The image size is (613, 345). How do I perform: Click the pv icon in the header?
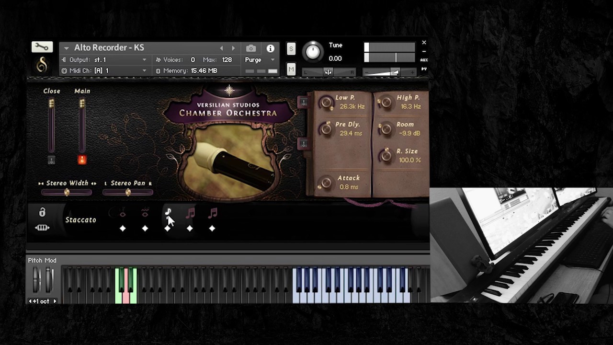pyautogui.click(x=424, y=69)
